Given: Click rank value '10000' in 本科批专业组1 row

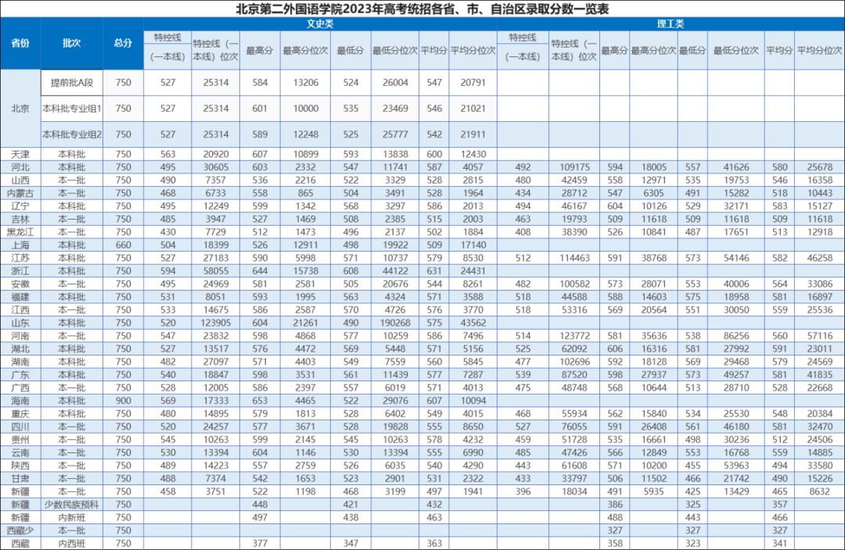Looking at the screenshot, I should 306,109.
